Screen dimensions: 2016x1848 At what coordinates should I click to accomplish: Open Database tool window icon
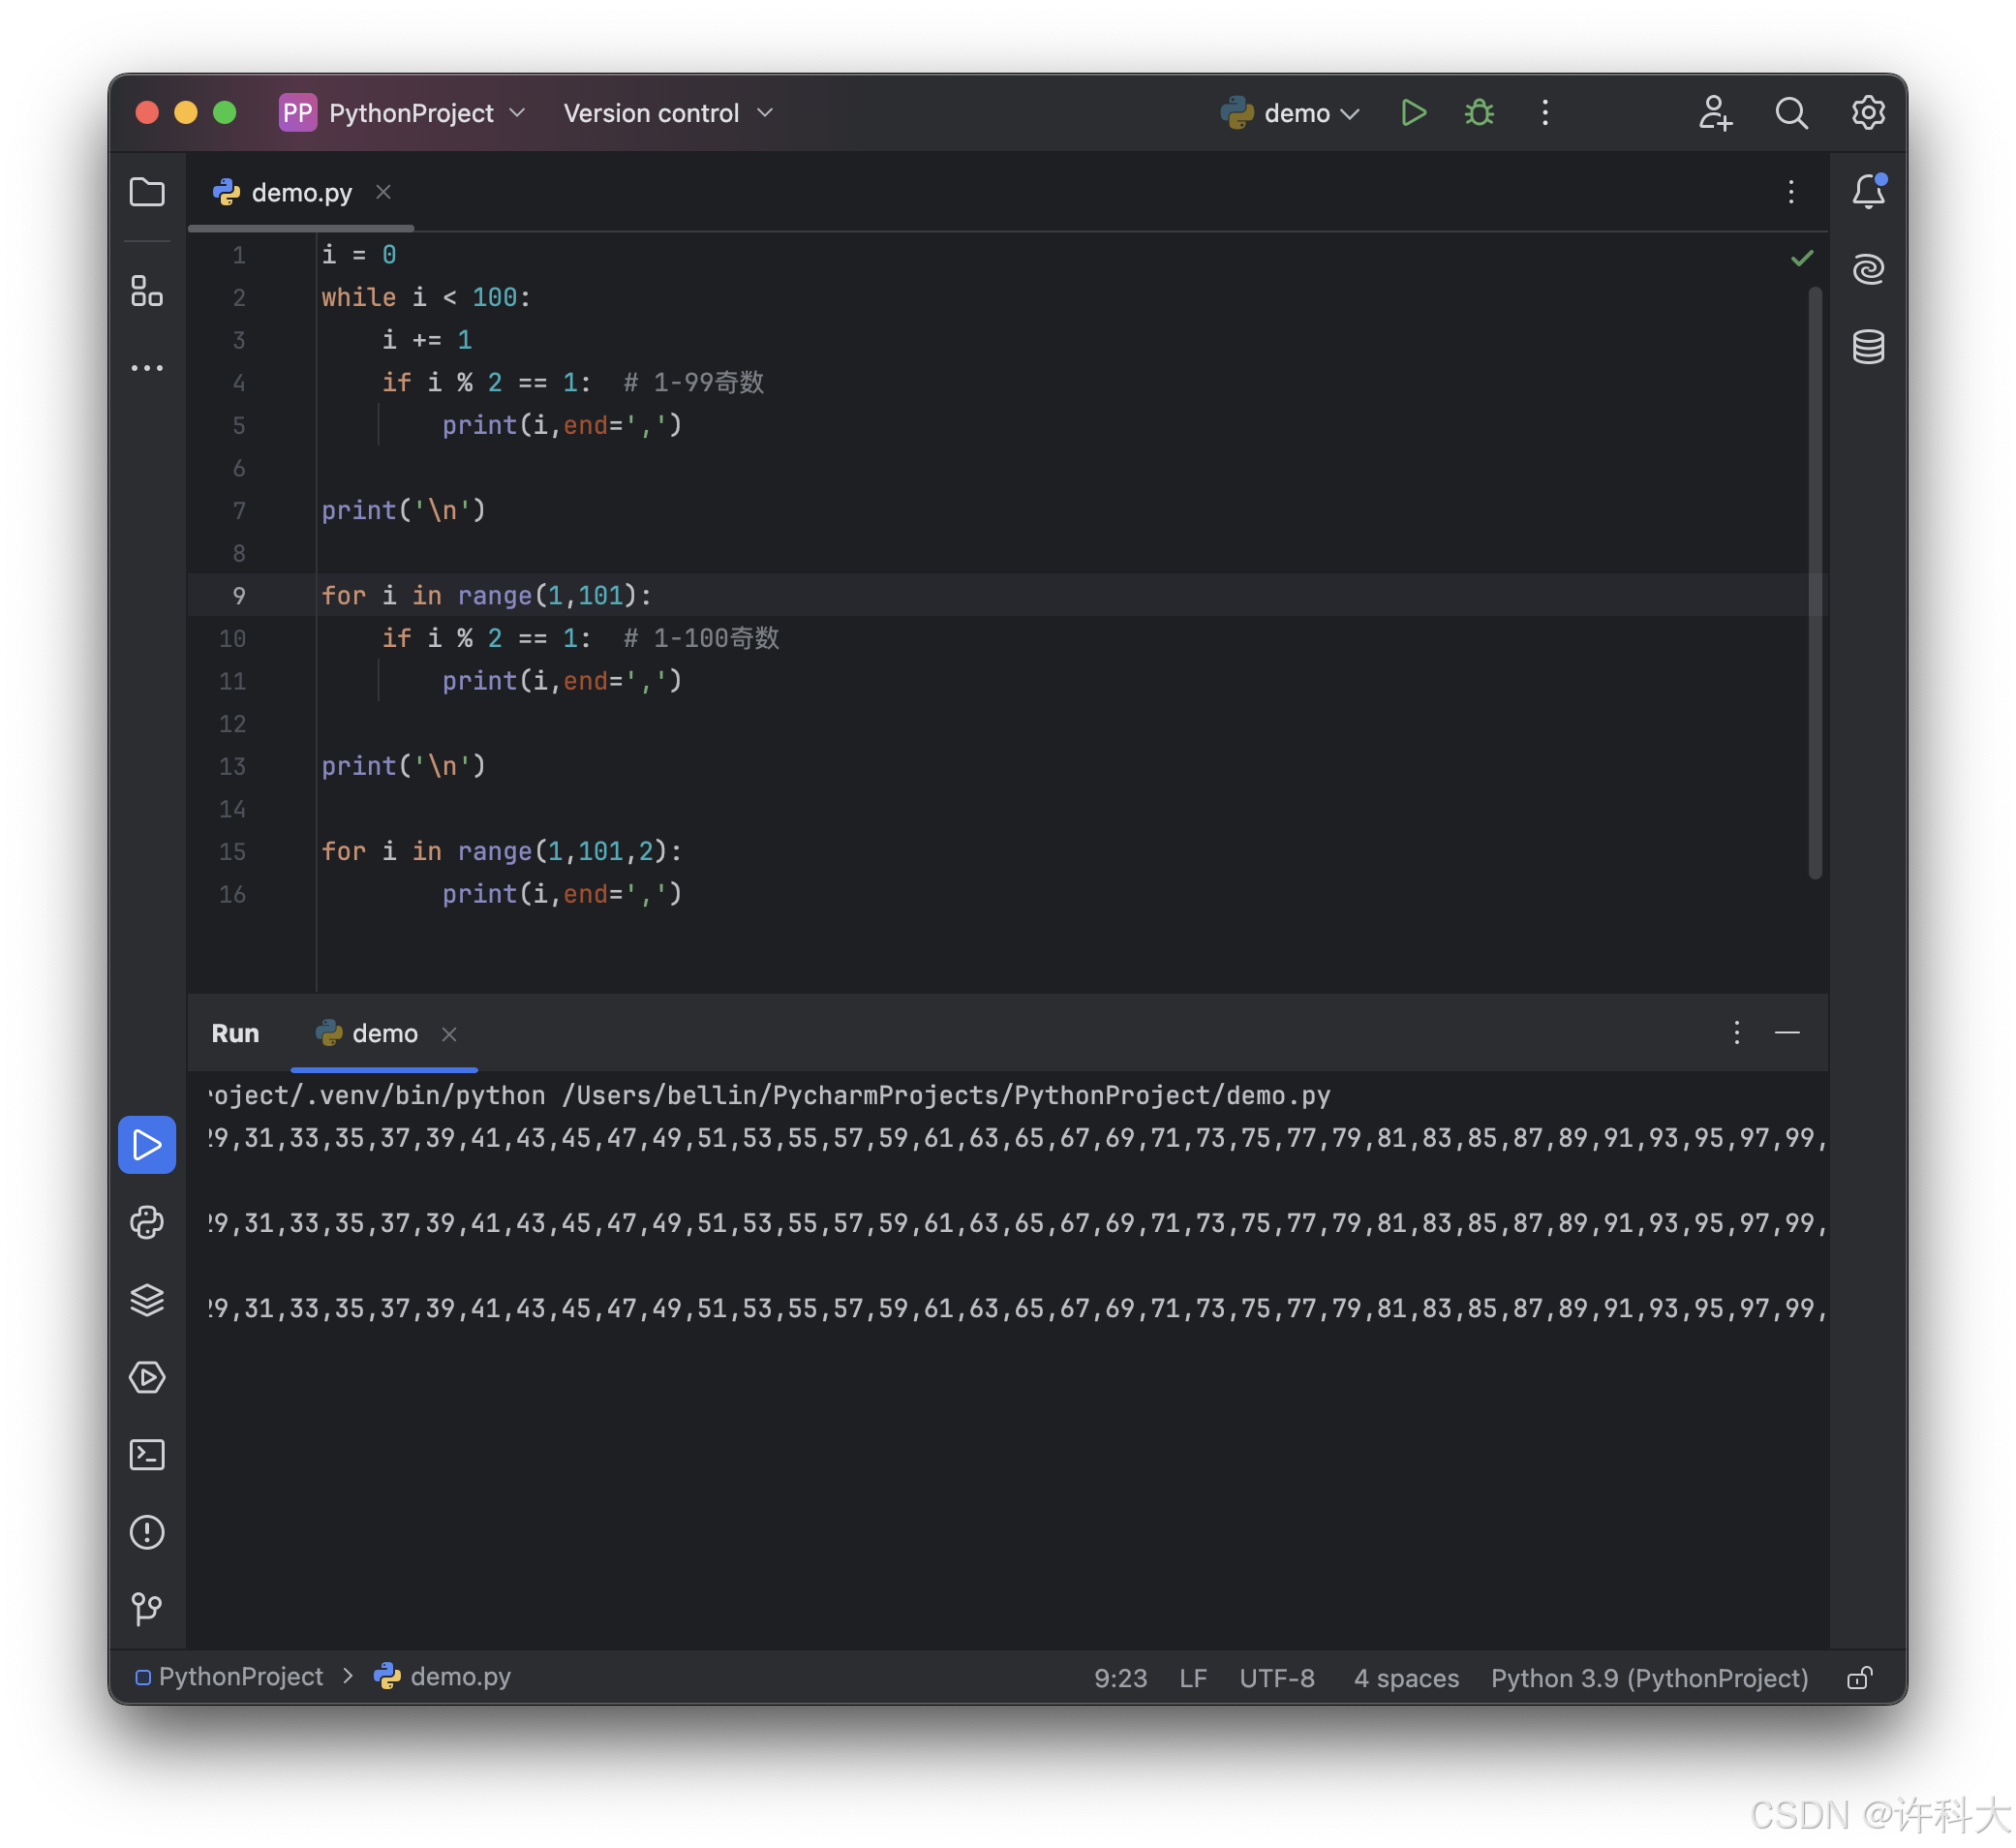pos(1868,347)
